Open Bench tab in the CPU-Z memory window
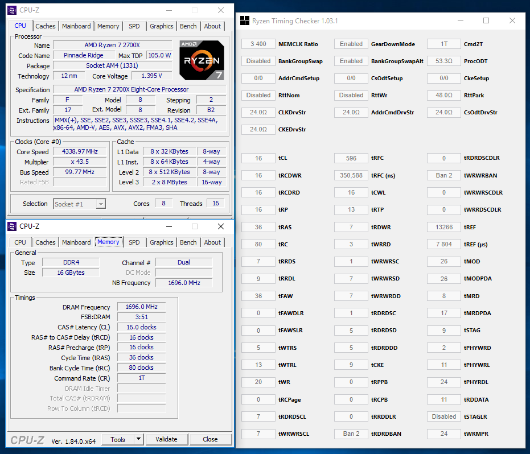 coord(188,242)
